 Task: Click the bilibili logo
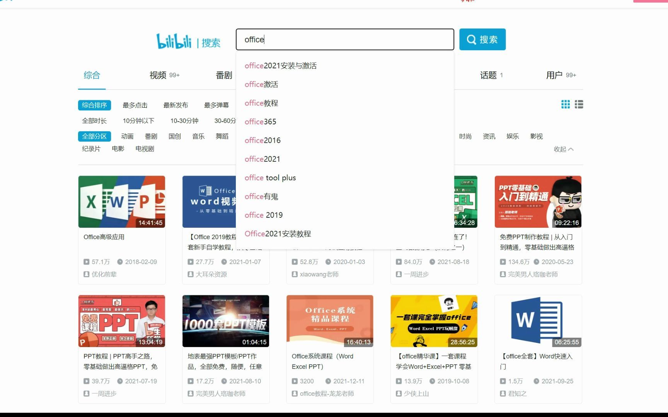coord(174,41)
